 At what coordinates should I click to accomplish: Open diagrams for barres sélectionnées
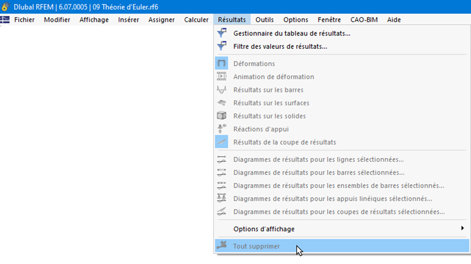[341, 172]
